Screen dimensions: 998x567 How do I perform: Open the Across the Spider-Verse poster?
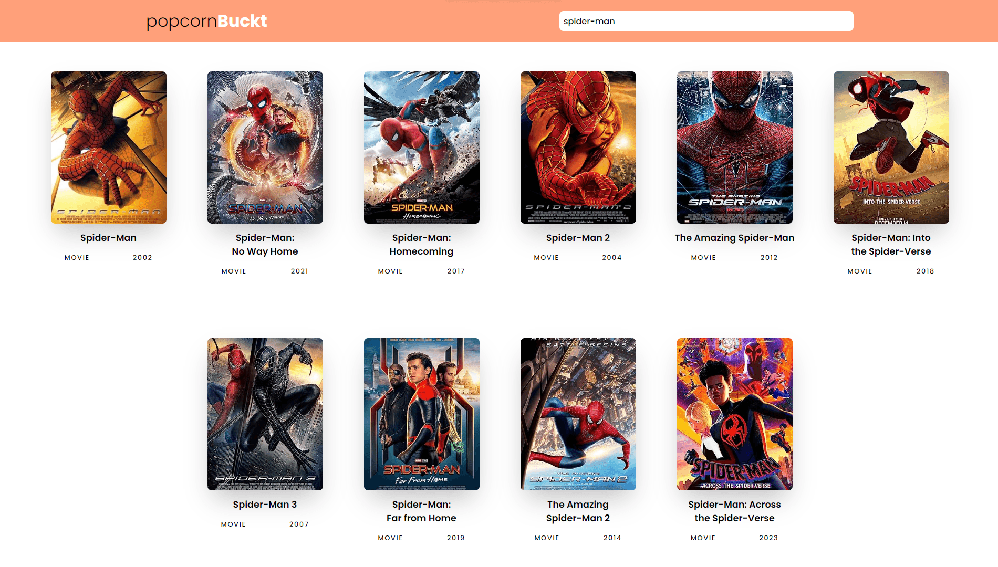pyautogui.click(x=735, y=414)
